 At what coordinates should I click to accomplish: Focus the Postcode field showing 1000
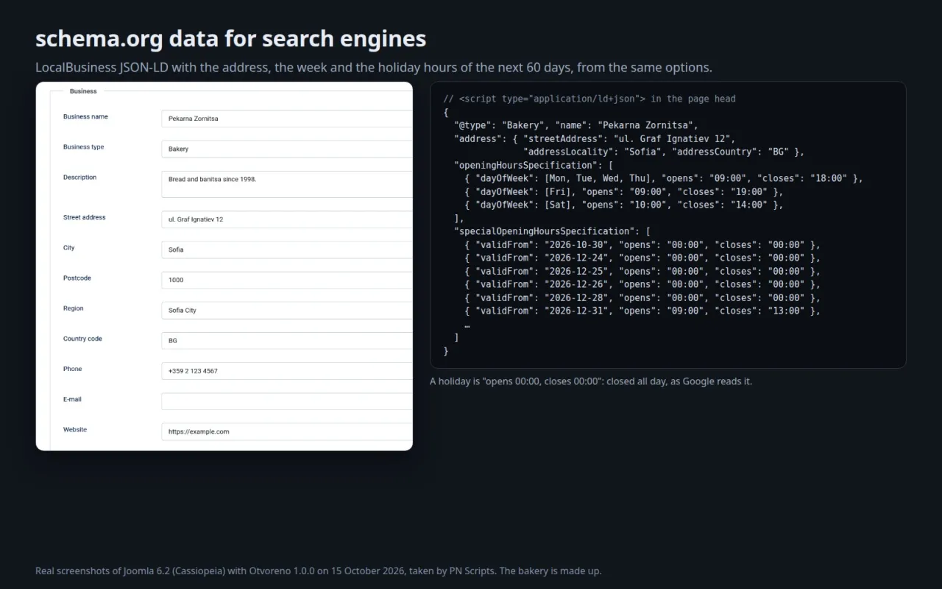(287, 280)
